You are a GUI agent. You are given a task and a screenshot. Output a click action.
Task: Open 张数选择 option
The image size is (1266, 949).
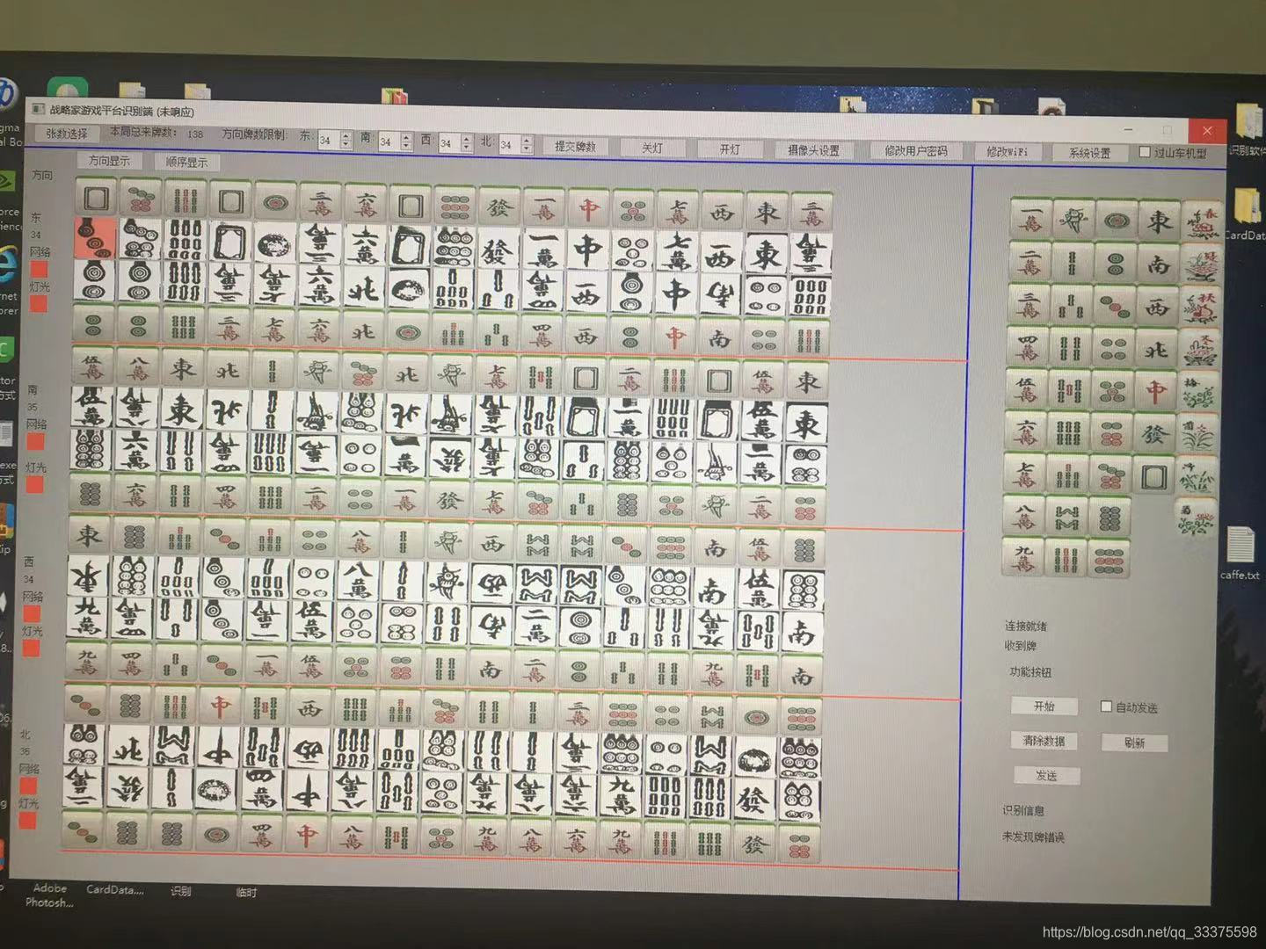[x=67, y=134]
